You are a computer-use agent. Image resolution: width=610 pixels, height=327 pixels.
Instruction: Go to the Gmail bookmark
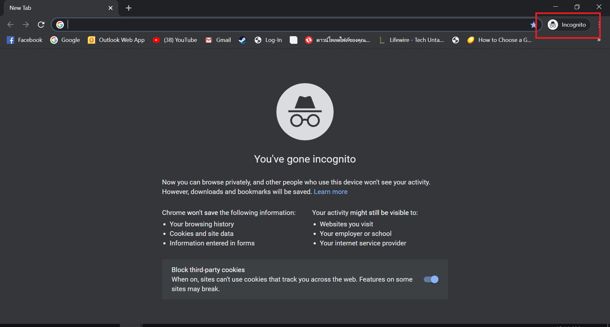click(x=218, y=40)
